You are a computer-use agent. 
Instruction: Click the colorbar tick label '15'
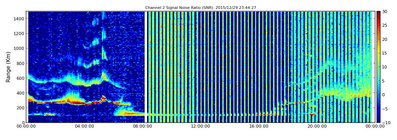[385, 53]
